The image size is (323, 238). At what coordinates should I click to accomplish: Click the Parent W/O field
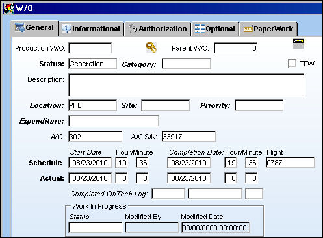[x=235, y=48]
